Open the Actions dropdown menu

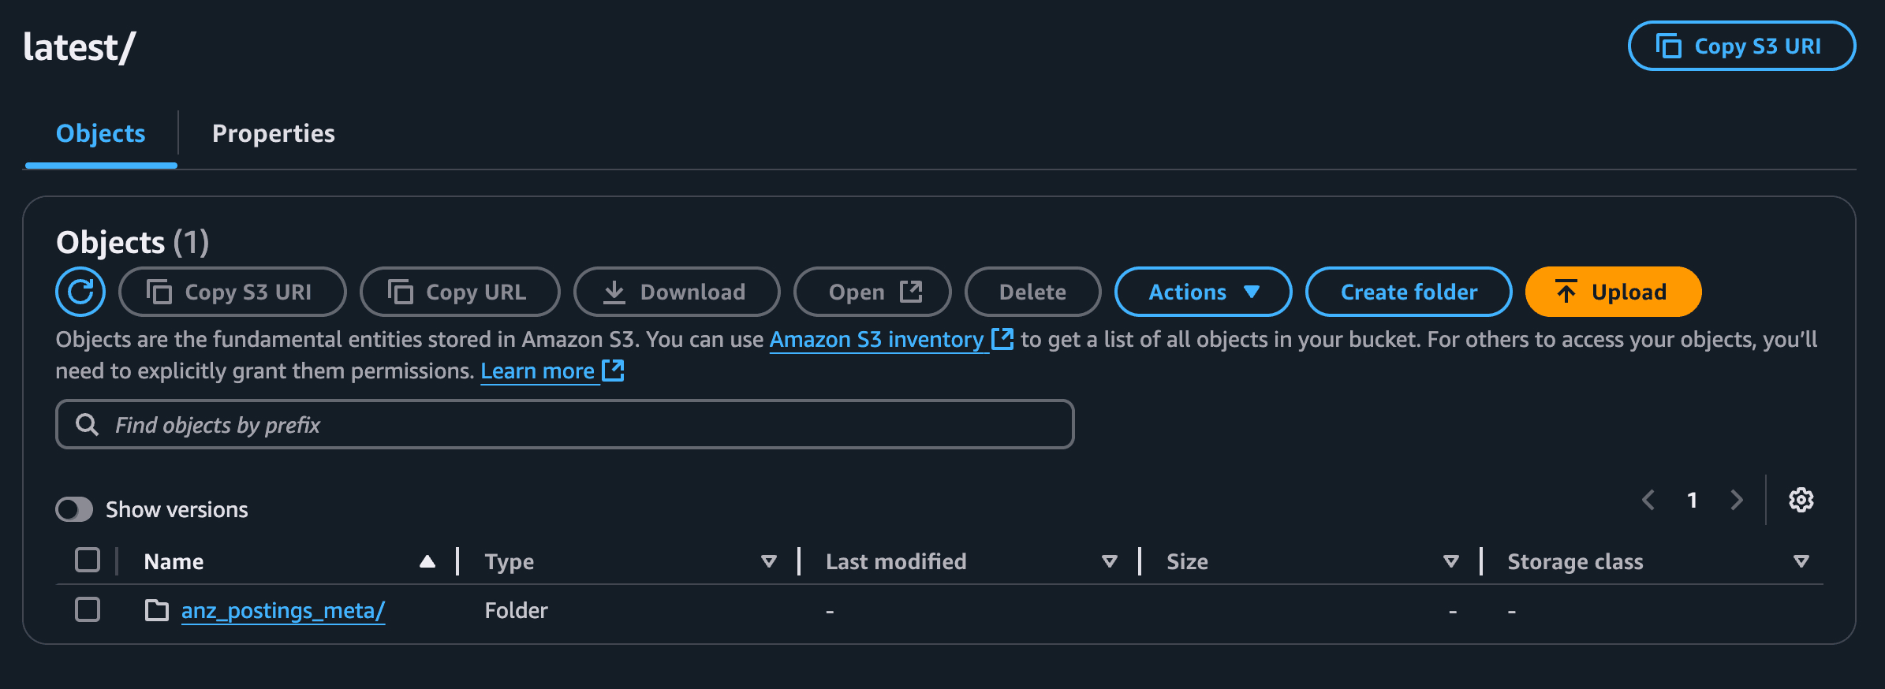point(1203,292)
